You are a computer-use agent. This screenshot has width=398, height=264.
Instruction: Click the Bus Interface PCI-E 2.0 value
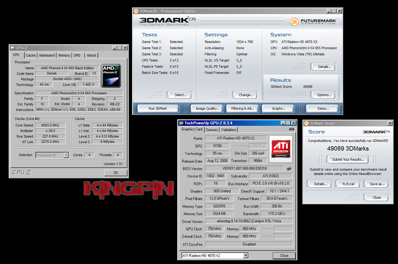pyautogui.click(x=271, y=184)
